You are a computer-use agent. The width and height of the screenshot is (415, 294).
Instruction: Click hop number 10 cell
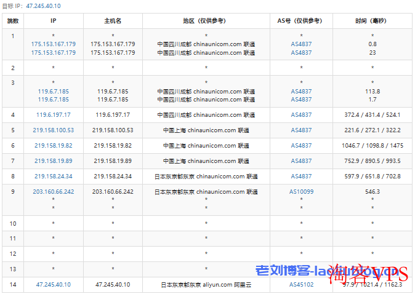pyautogui.click(x=13, y=223)
